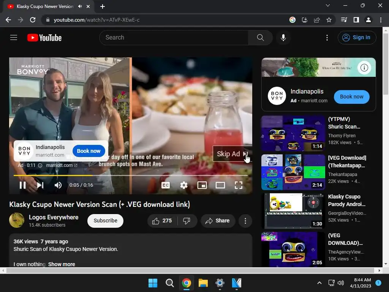Screen dimensions: 389x292
Task: Open the media control playlist icon
Action: point(344,20)
